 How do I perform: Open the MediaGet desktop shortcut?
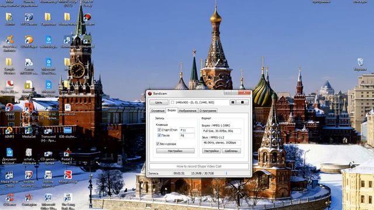29,132
